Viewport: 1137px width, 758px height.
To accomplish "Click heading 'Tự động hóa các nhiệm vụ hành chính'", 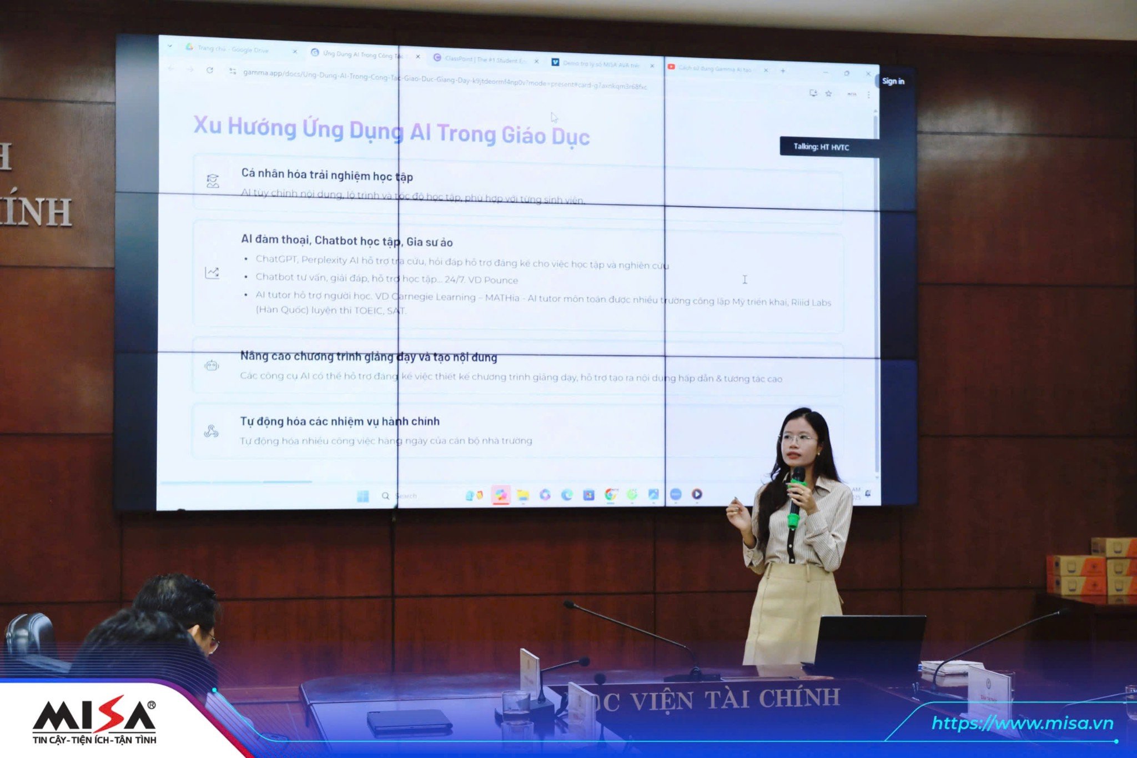I will point(340,421).
